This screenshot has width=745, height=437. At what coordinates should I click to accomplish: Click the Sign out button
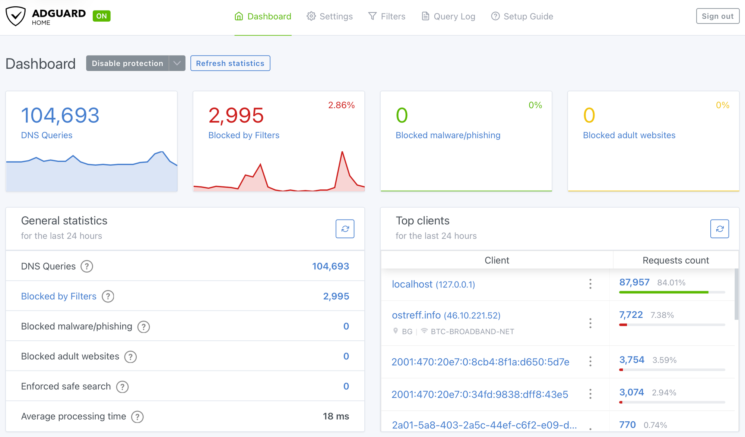click(717, 16)
